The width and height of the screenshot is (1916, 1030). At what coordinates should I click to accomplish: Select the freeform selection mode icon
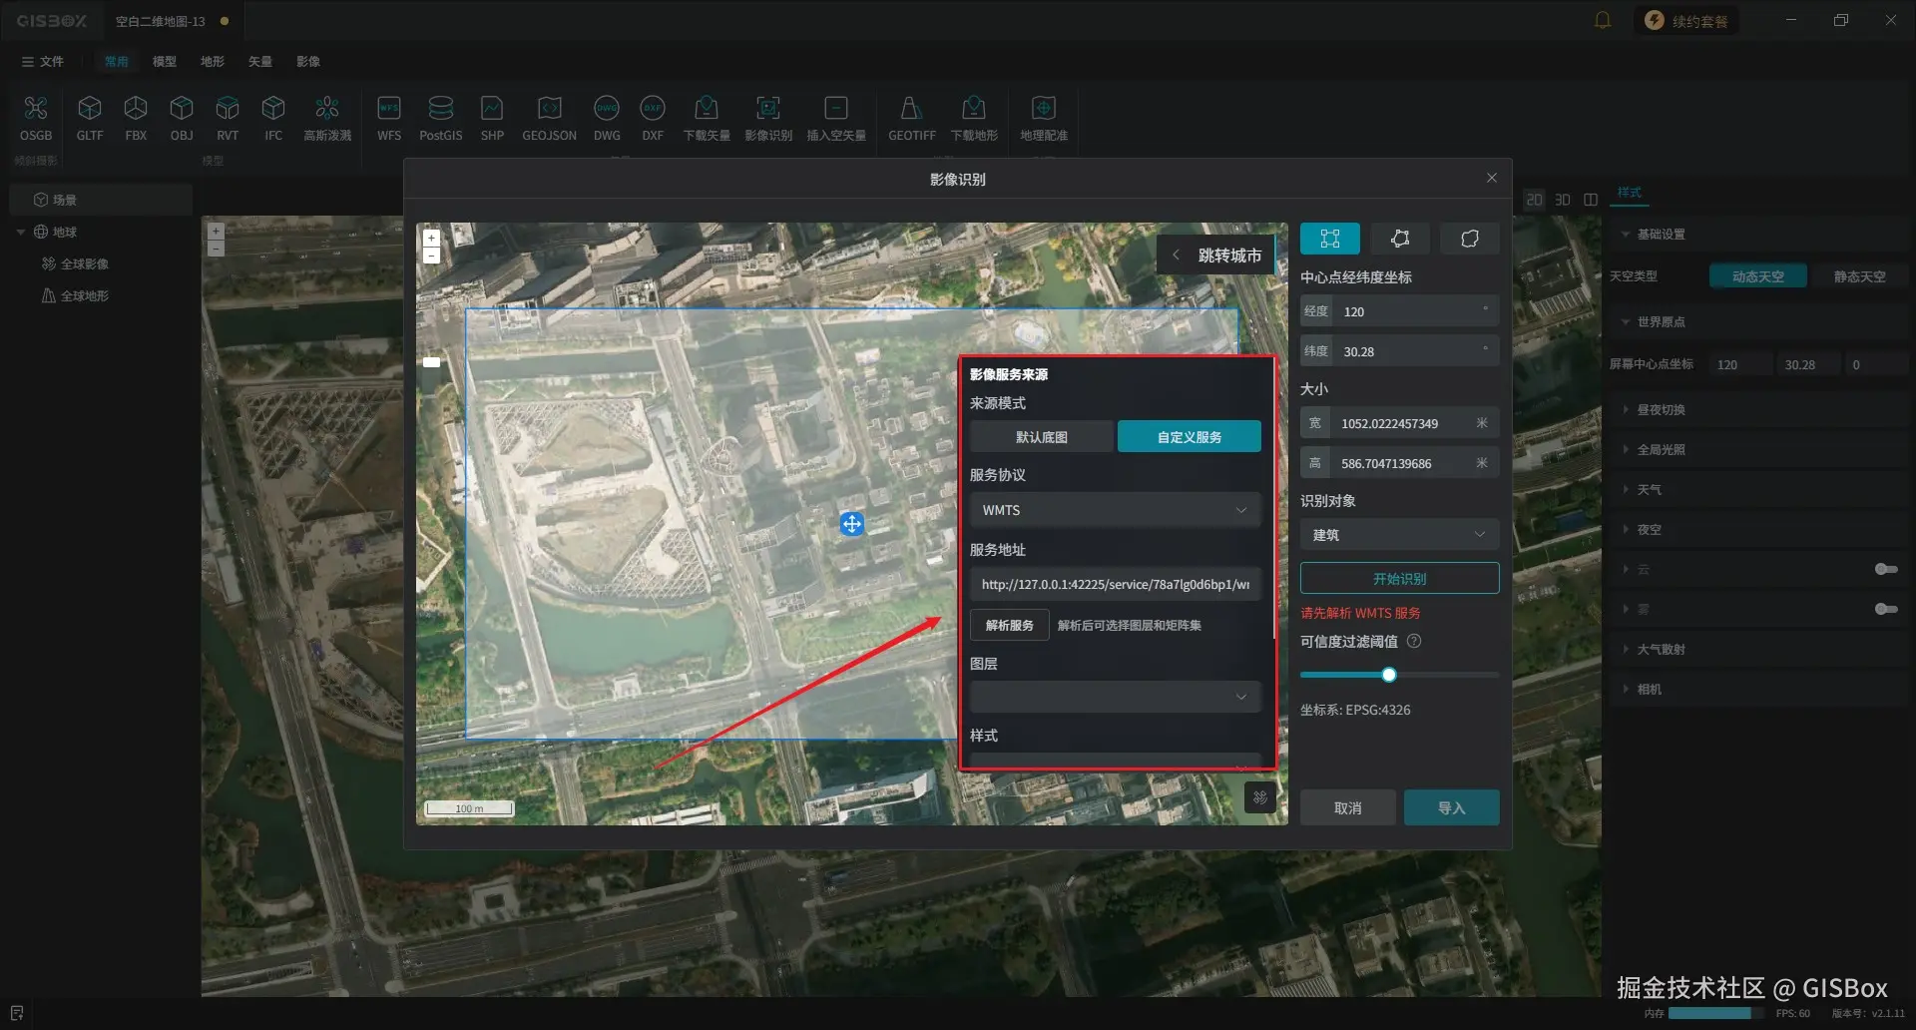click(x=1470, y=239)
